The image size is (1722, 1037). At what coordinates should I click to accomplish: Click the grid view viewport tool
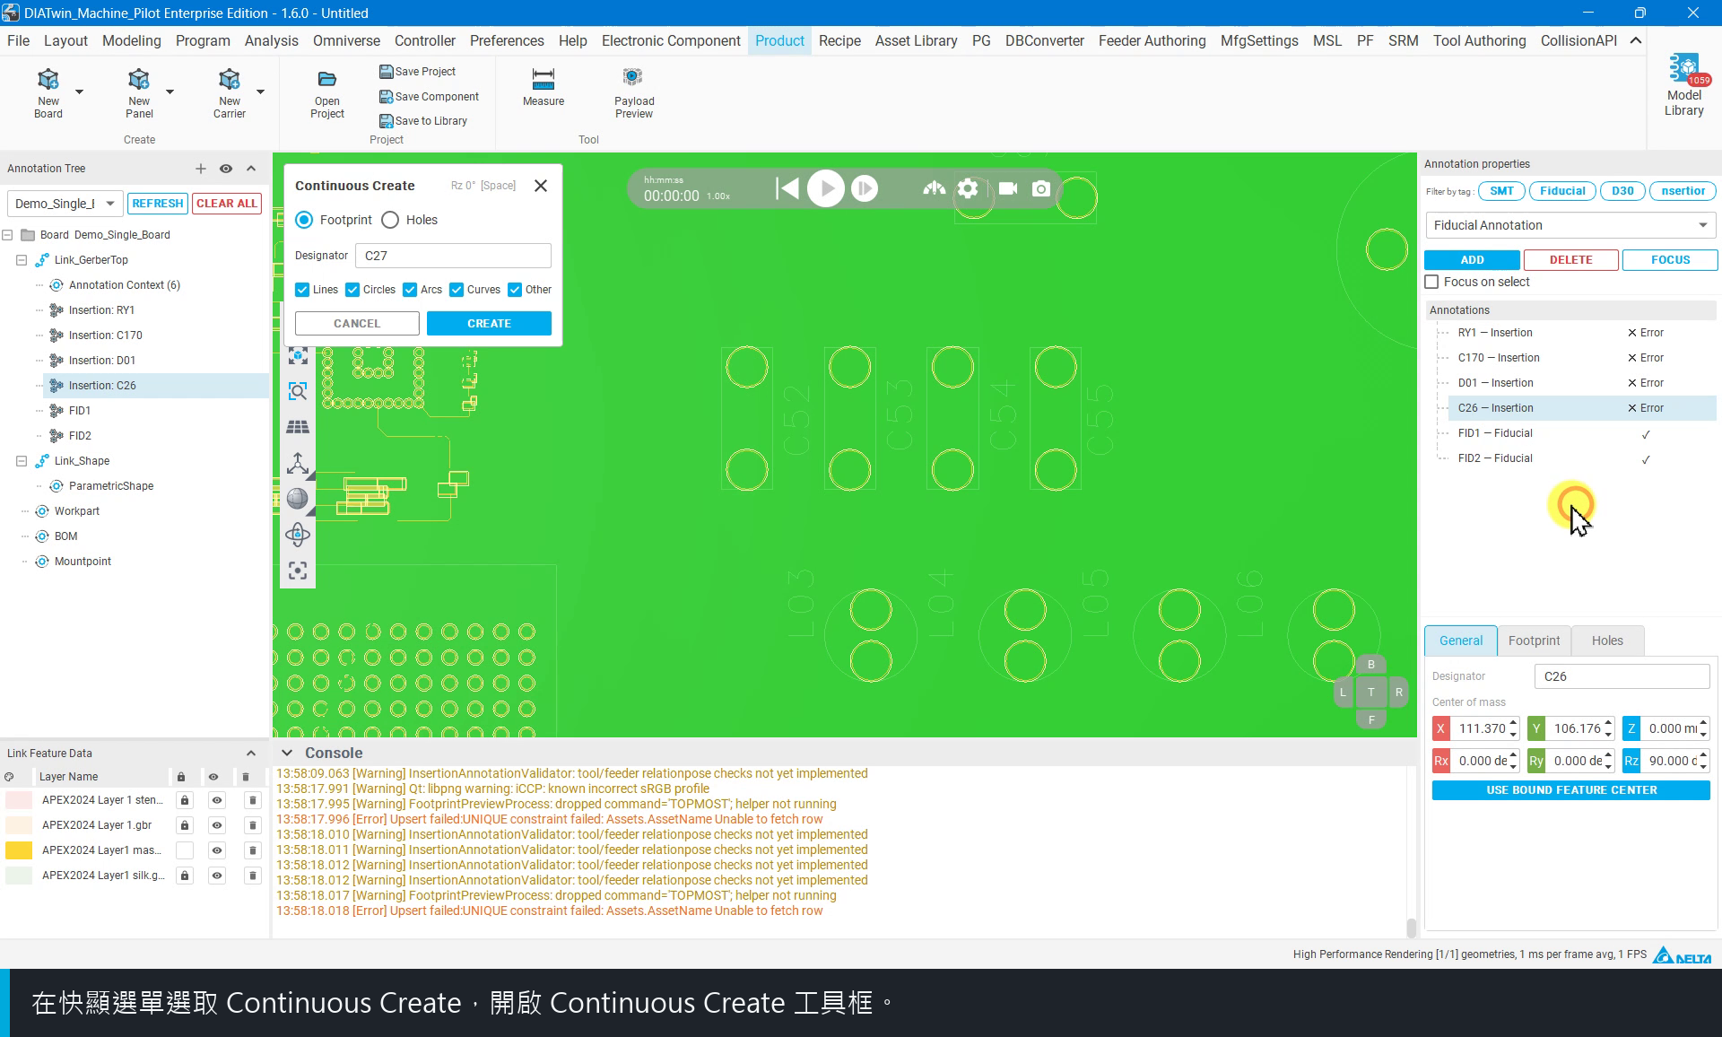coord(298,427)
